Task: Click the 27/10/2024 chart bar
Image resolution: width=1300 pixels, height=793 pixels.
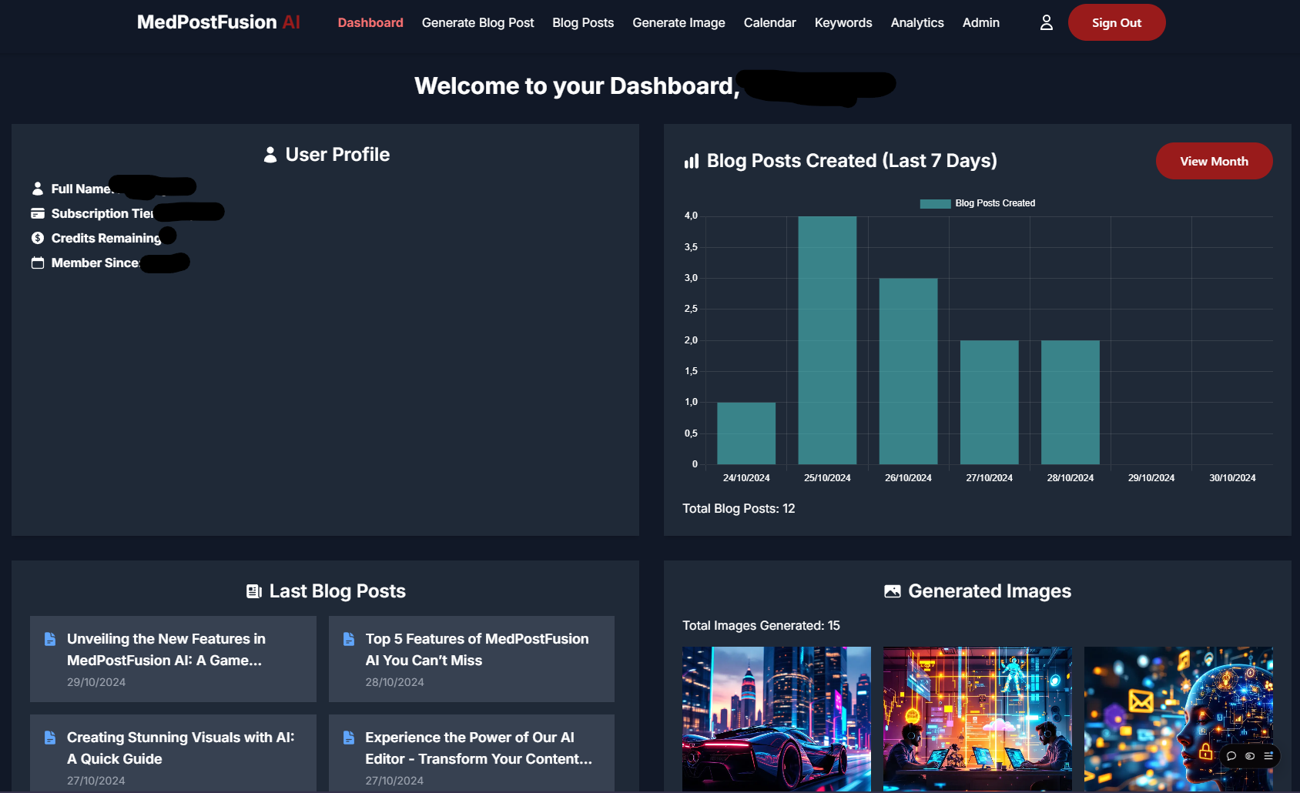Action: 990,403
